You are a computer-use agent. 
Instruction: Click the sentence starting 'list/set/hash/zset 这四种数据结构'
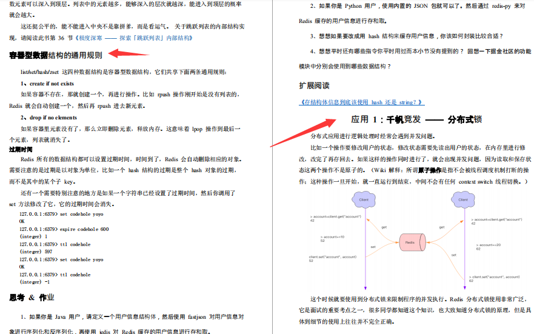pos(124,72)
